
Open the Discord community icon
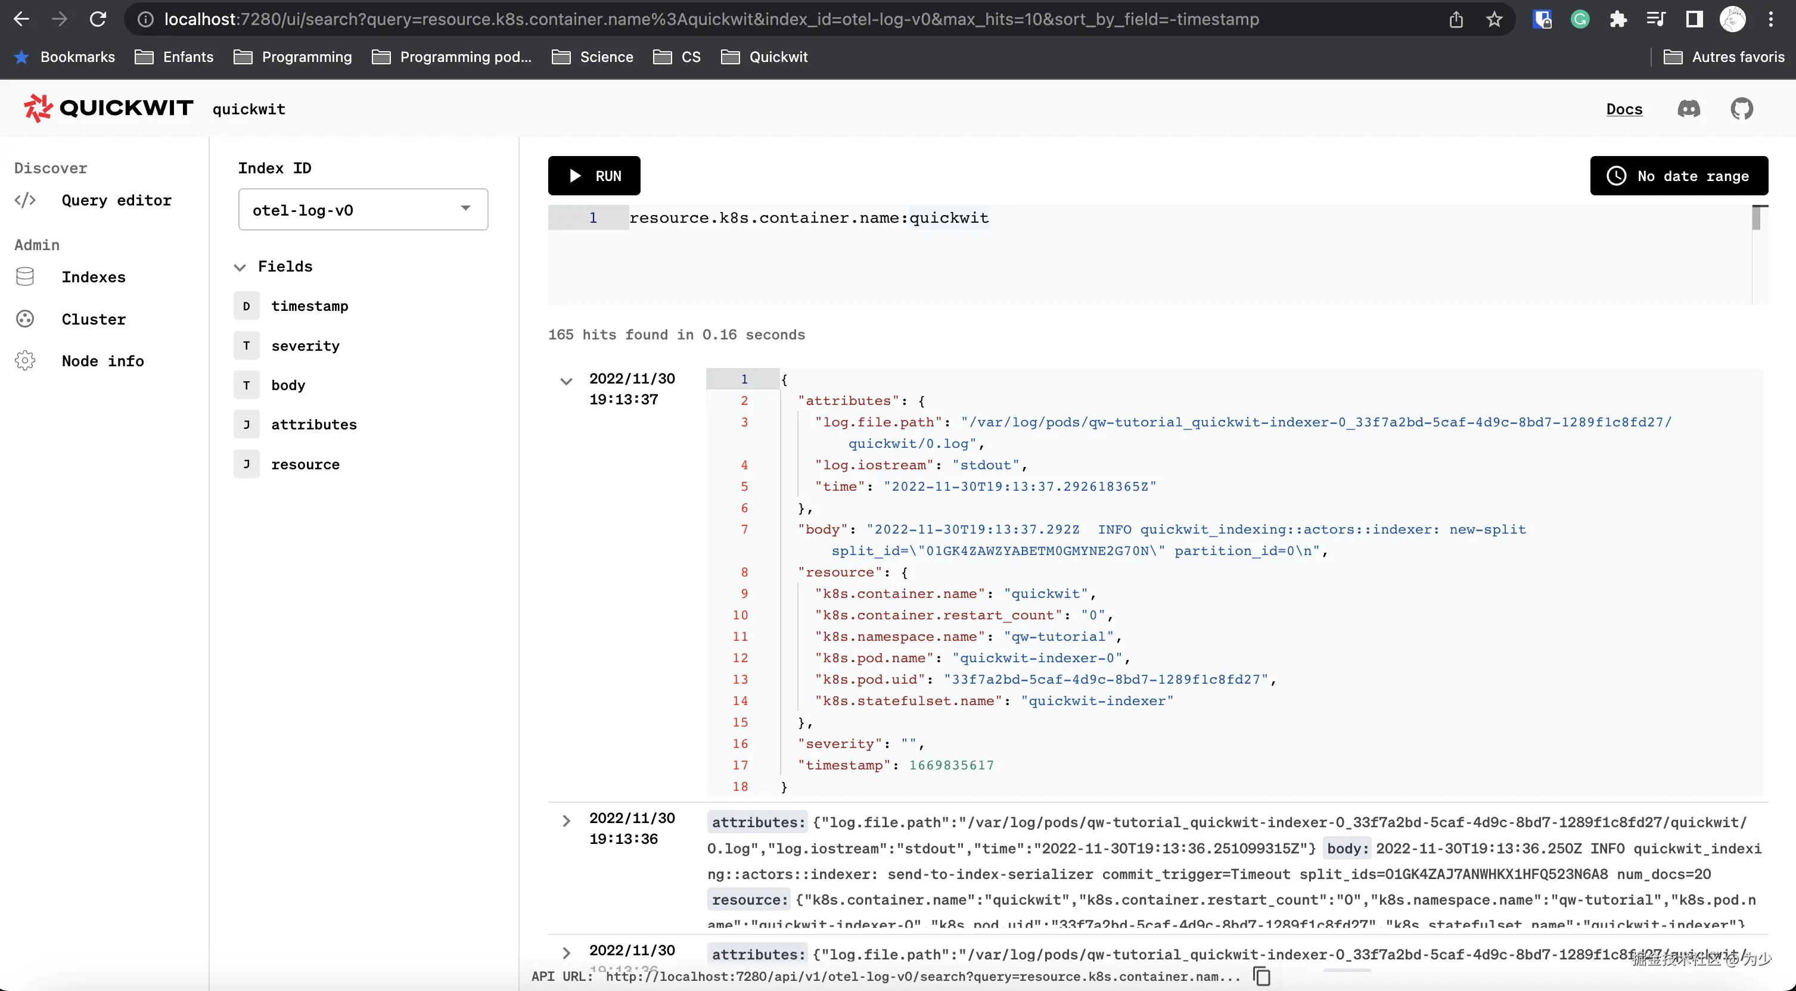click(x=1689, y=108)
